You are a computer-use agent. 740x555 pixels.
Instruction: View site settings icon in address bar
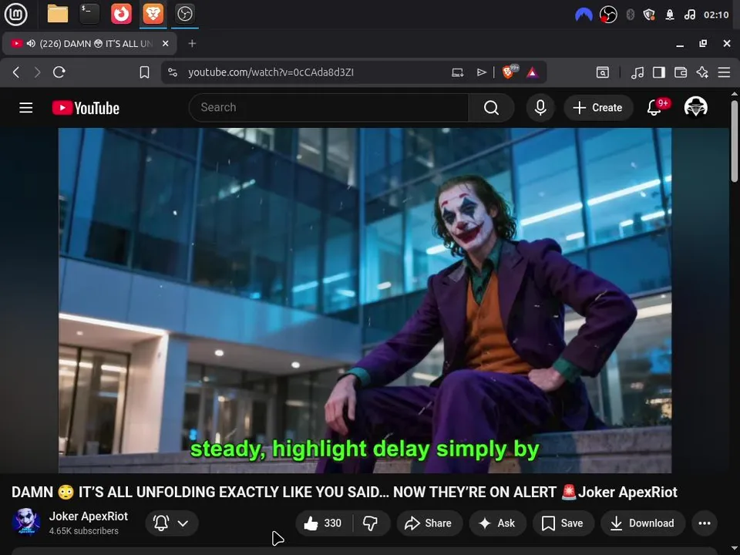[x=173, y=72]
